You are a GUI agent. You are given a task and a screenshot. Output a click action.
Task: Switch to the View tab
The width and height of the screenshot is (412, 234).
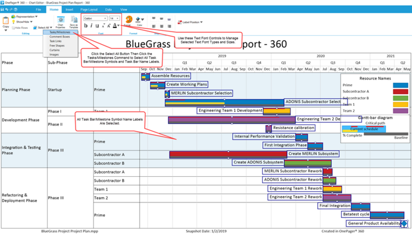pyautogui.click(x=124, y=9)
